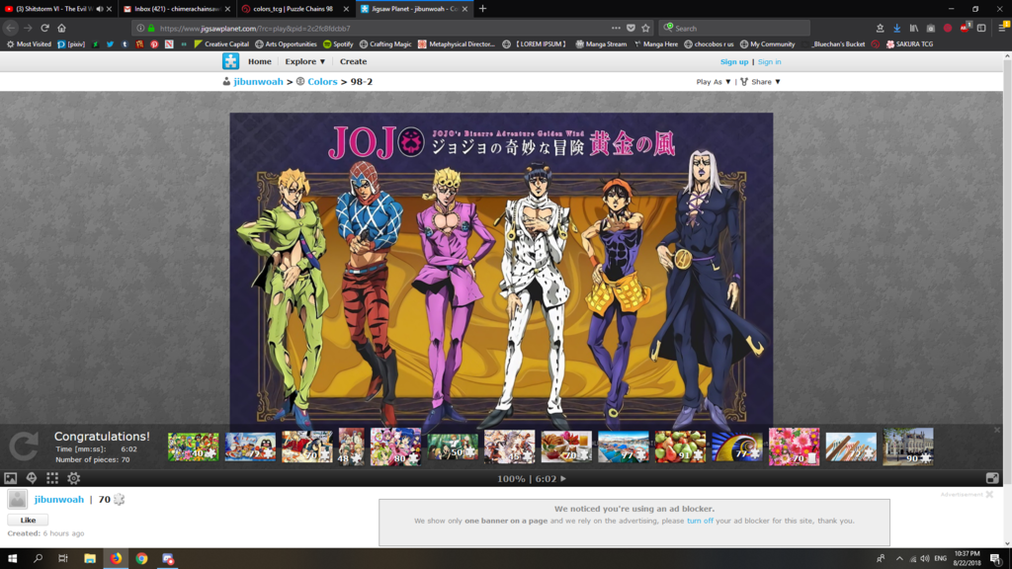Switch to colors_tcg Puzzle Chains tab

(295, 9)
